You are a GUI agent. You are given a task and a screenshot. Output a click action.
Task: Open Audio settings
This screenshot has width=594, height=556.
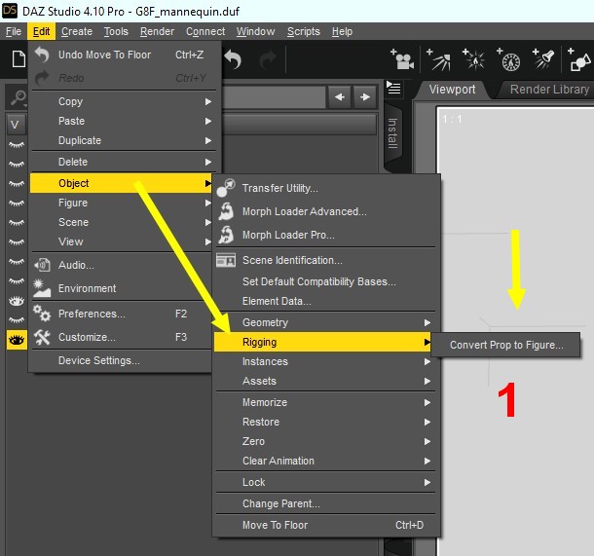coord(121,265)
